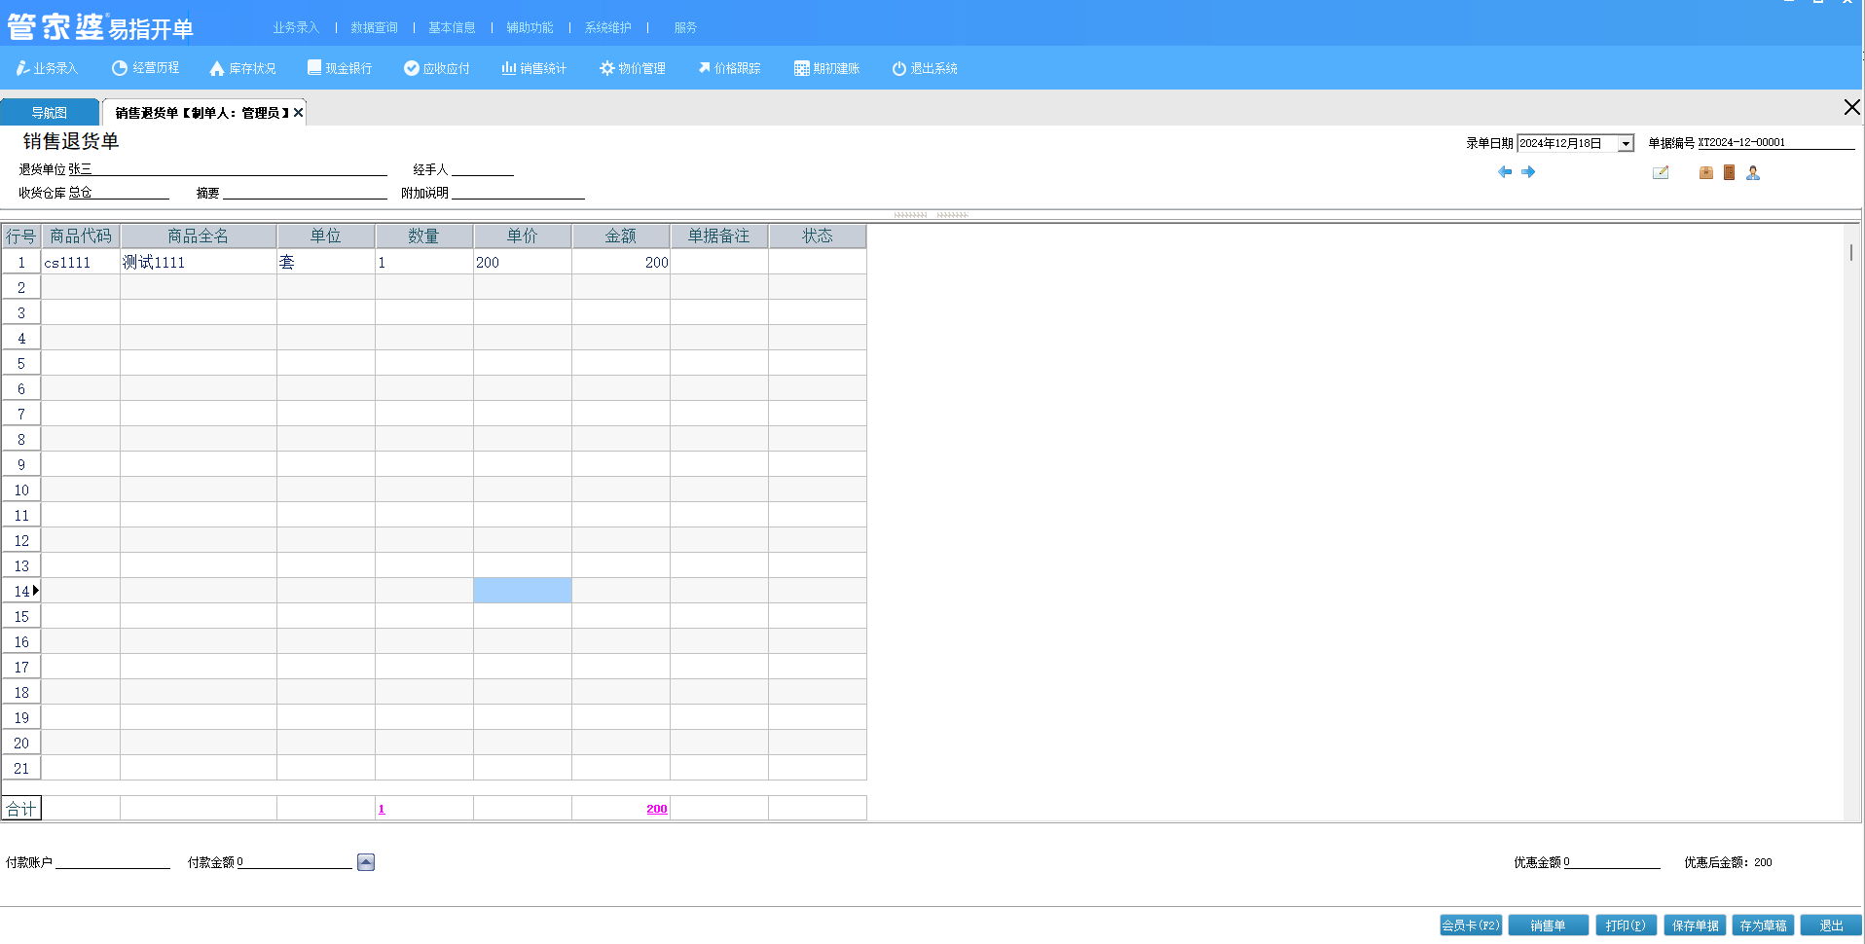Click the 附加说明 input field
The height and width of the screenshot is (944, 1865).
[518, 193]
